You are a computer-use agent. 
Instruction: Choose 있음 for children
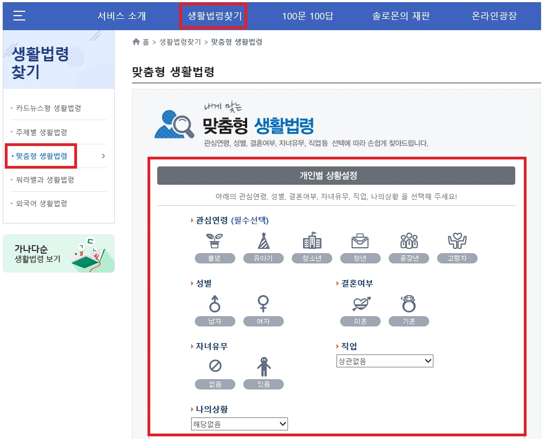tap(263, 384)
